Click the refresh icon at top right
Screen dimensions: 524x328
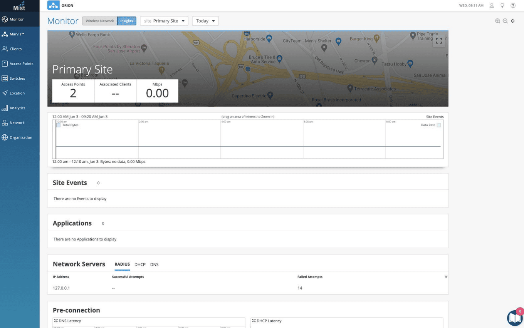tap(513, 21)
